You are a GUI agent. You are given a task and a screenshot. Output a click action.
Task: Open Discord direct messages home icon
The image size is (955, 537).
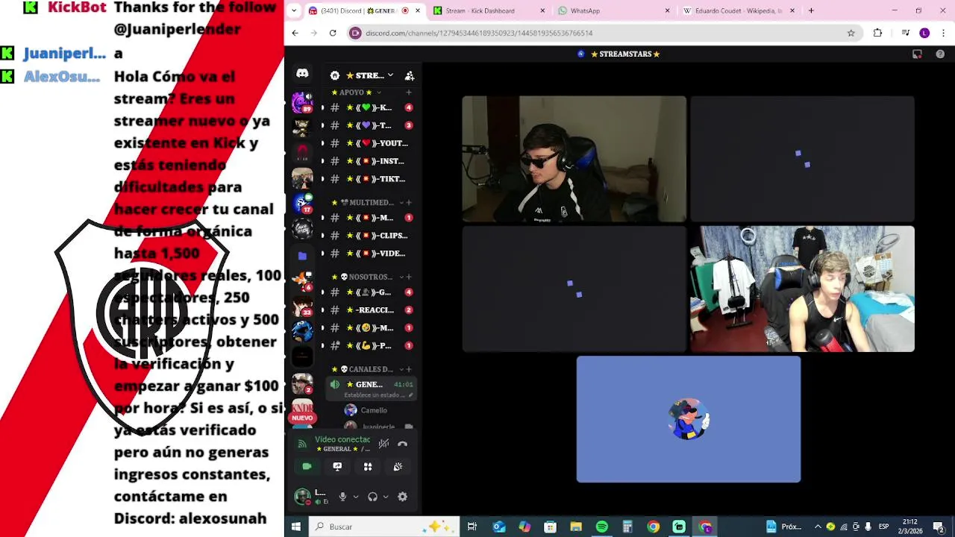pyautogui.click(x=302, y=73)
